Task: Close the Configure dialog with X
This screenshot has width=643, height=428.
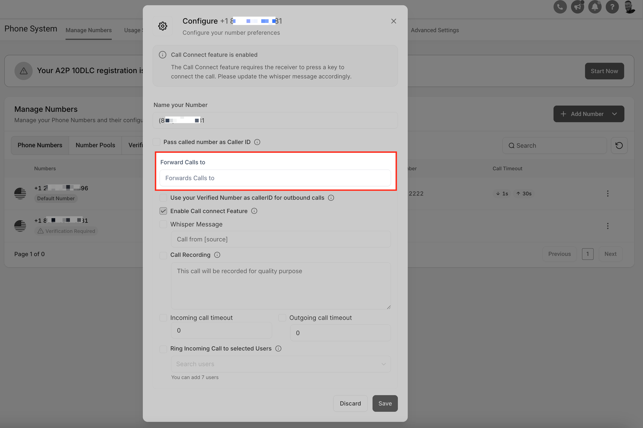Action: point(393,21)
